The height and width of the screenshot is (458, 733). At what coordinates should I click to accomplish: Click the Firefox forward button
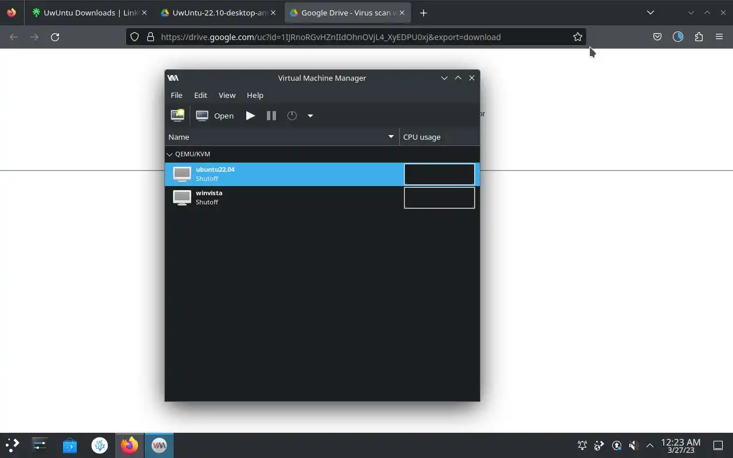click(x=34, y=37)
